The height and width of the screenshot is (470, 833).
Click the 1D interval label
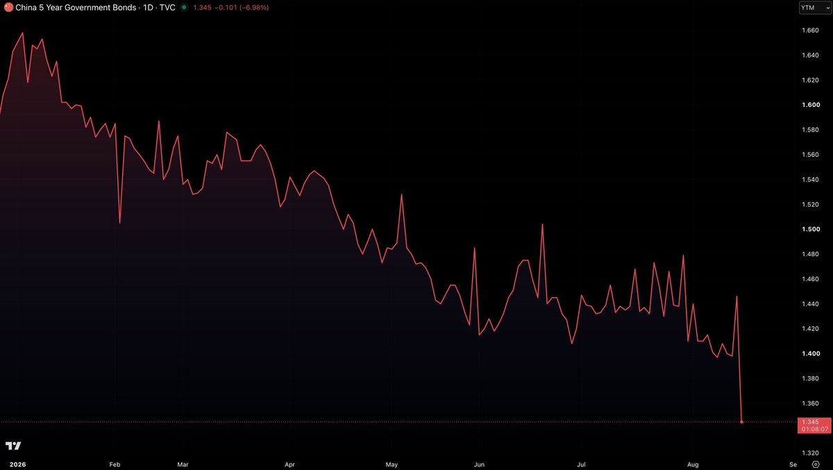148,8
